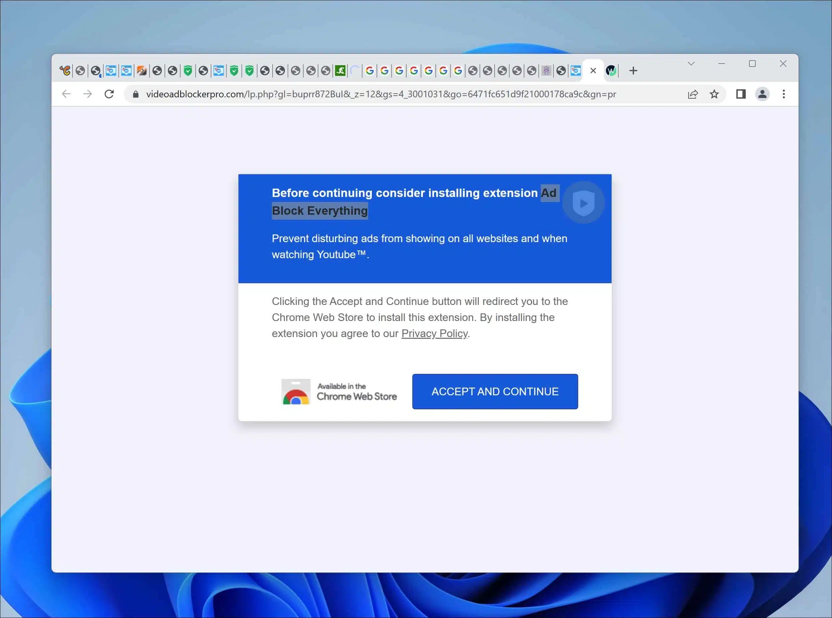Switch to the purple robot icon tab

(x=546, y=70)
